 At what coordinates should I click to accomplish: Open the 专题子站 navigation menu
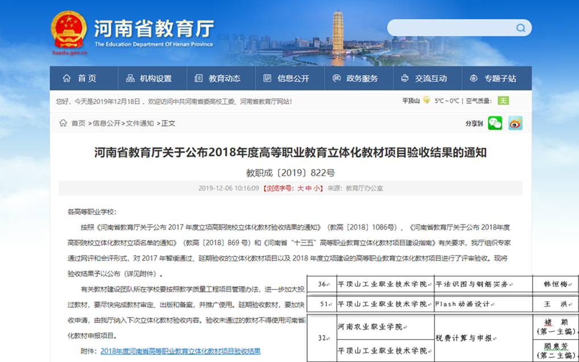click(x=493, y=79)
